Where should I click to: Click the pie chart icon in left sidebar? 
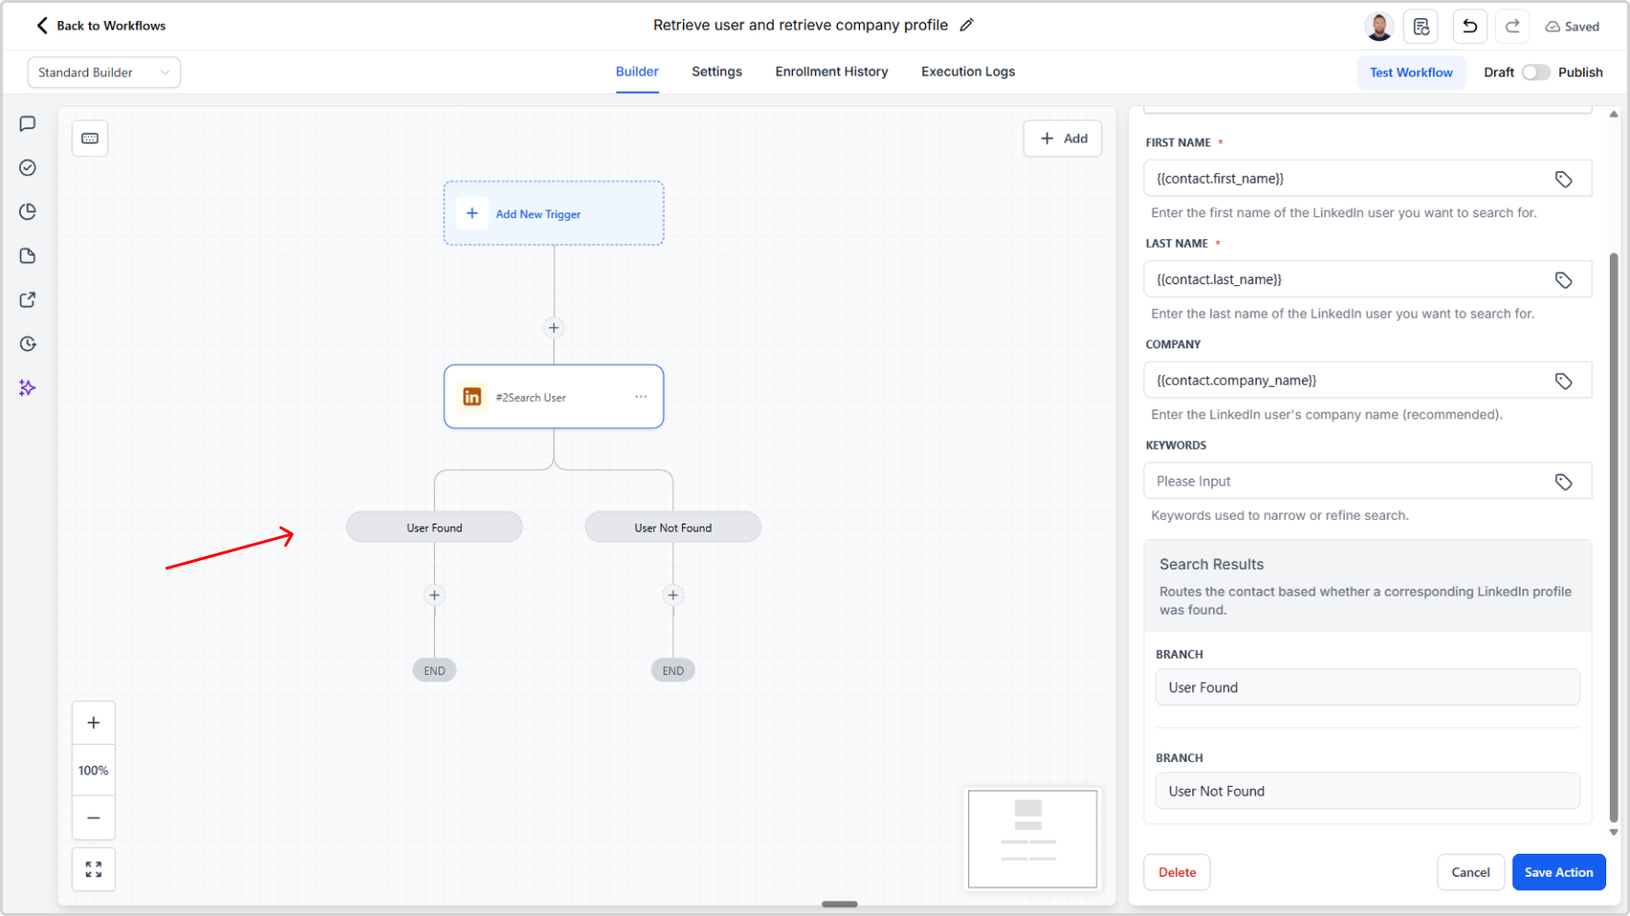[27, 212]
